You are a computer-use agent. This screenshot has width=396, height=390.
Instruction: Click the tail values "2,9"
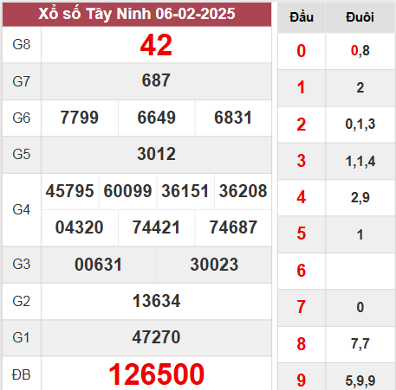pyautogui.click(x=360, y=198)
